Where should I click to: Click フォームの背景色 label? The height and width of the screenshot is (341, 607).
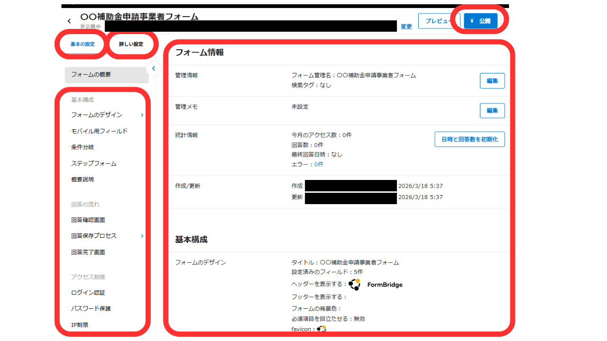[316, 309]
